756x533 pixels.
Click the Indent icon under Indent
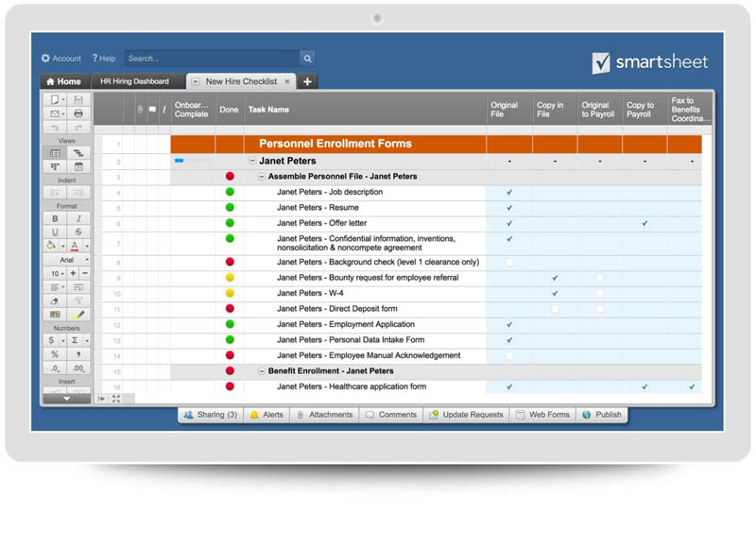point(78,193)
